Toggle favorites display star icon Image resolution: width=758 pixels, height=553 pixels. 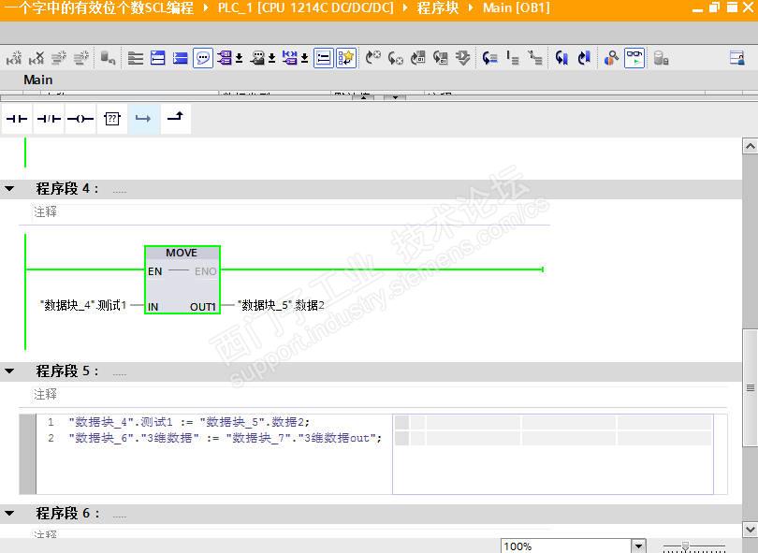tap(346, 58)
